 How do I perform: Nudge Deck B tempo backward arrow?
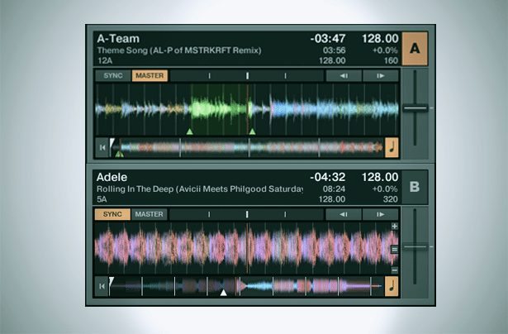[x=344, y=214]
